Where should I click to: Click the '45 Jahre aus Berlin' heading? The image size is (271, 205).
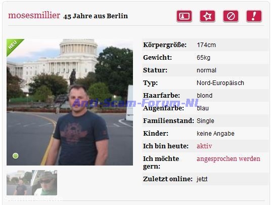tap(96, 16)
